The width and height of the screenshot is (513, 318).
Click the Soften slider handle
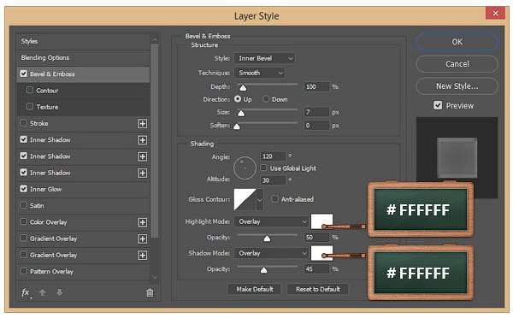(237, 127)
